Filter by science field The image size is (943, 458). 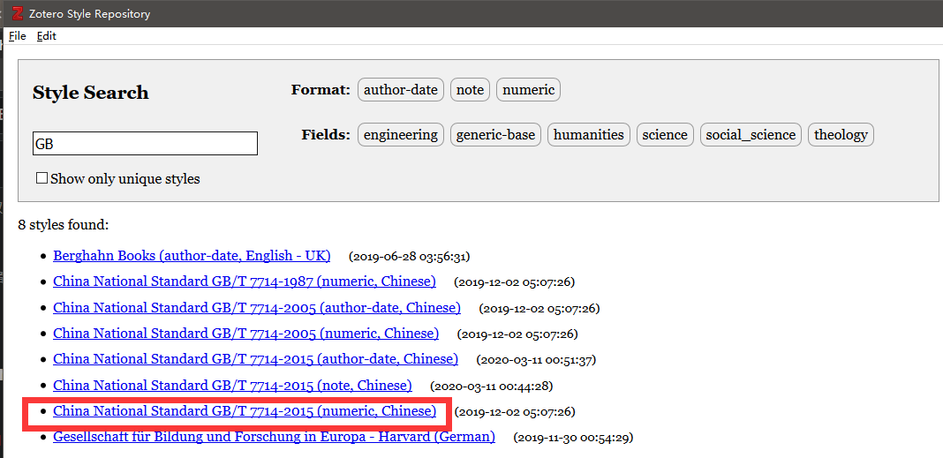(665, 135)
